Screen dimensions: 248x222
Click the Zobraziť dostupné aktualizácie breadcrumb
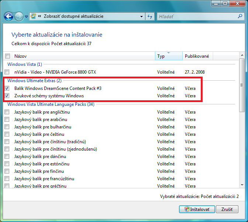(73, 16)
